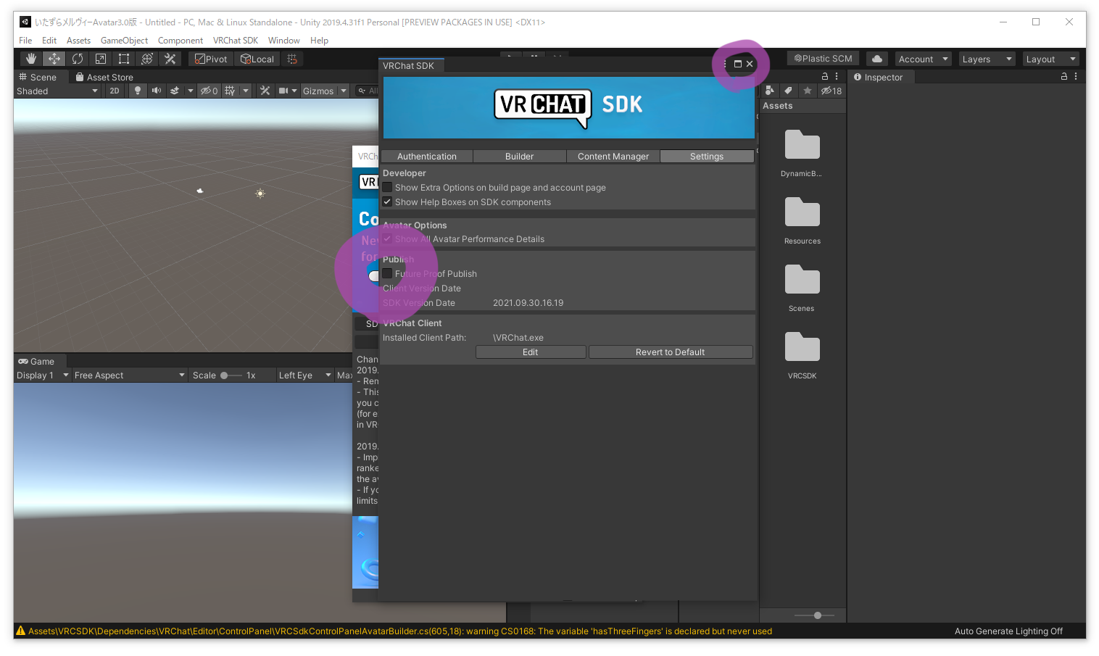1099x656 pixels.
Task: Uncheck Show Help Boxes on SDK components
Action: pos(387,202)
